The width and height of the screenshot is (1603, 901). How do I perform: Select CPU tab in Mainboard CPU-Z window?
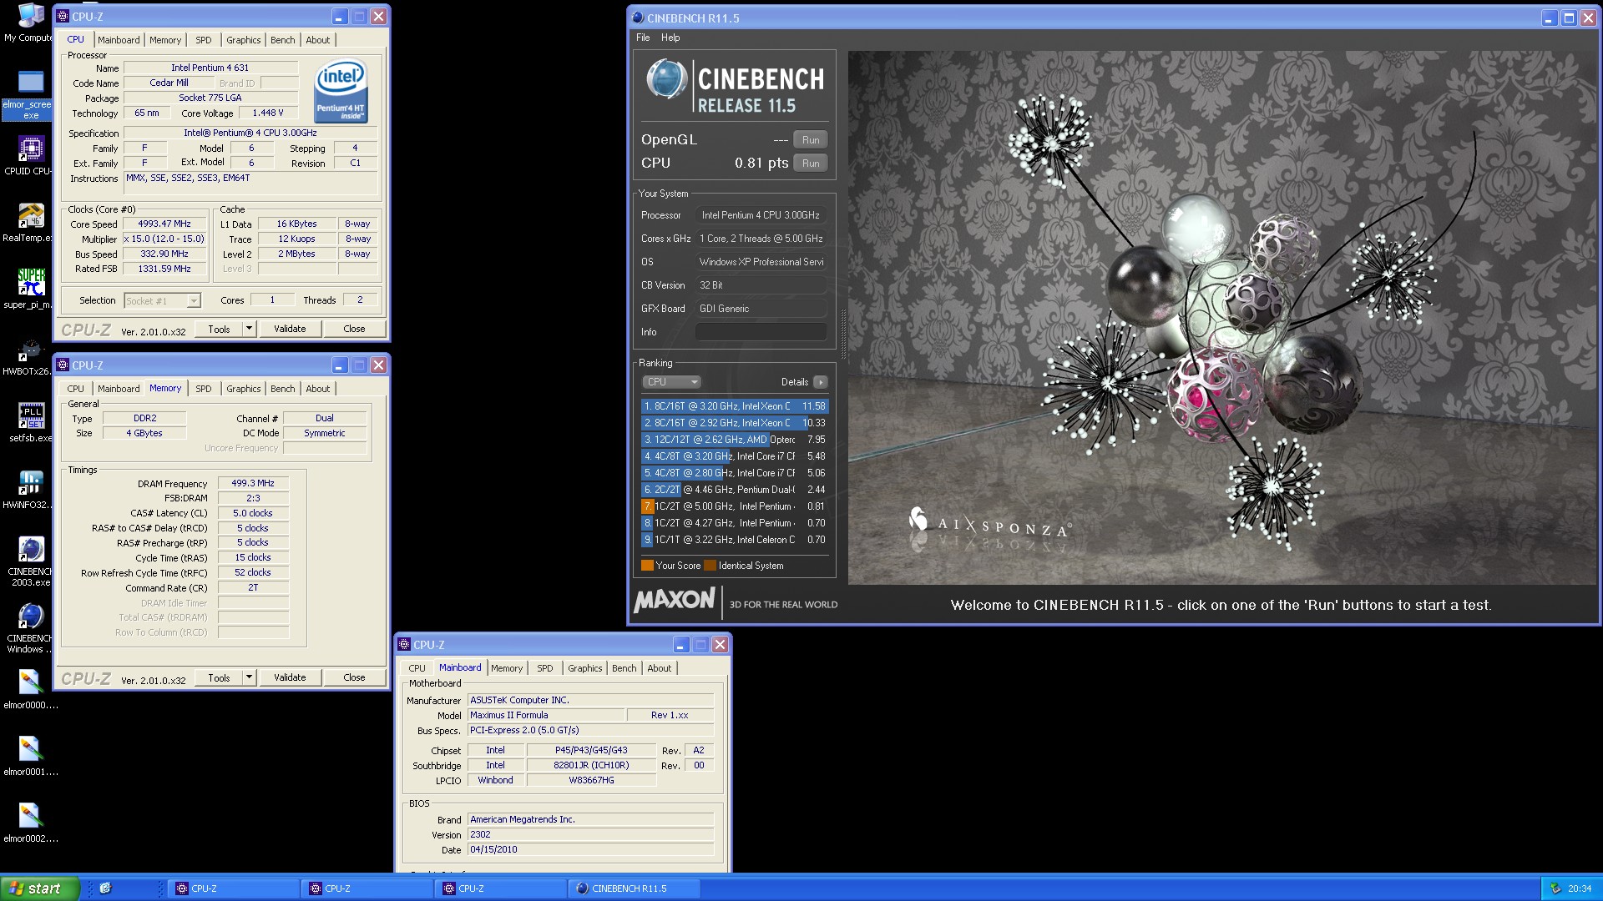pyautogui.click(x=417, y=668)
